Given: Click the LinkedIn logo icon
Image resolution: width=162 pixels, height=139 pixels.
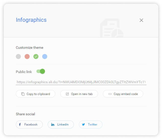Looking at the screenshot, I should pyautogui.click(x=53, y=124).
